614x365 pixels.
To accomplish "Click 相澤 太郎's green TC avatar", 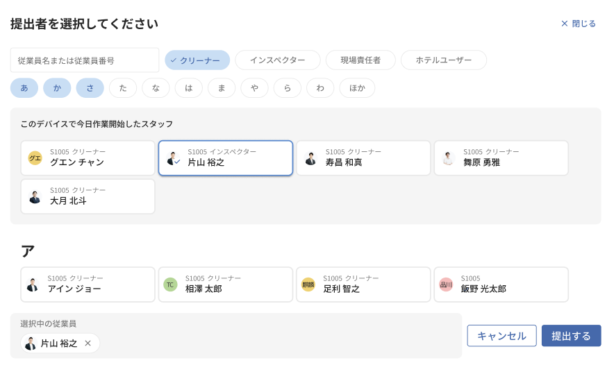I will 170,285.
